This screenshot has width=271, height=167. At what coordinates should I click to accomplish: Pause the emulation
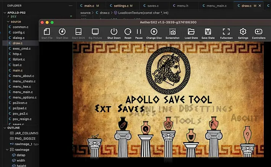[x=139, y=33]
